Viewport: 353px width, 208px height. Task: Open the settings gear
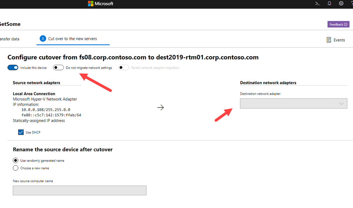click(x=341, y=4)
